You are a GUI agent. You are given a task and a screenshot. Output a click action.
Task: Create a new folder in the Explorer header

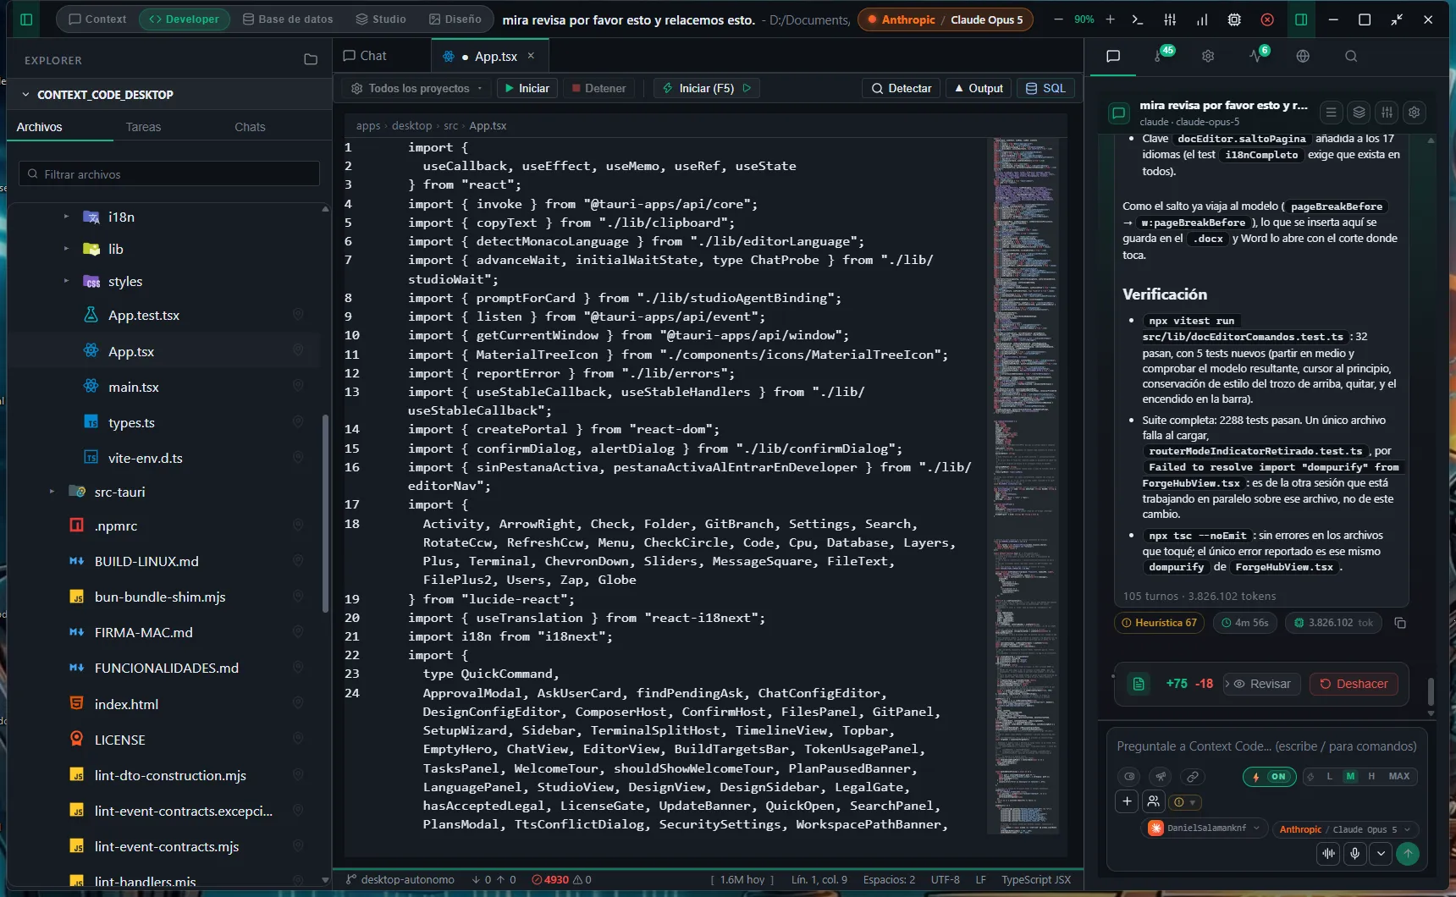coord(311,60)
